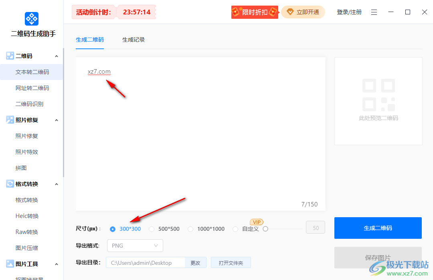Switch to the 生成记录 tab
Image resolution: width=433 pixels, height=280 pixels.
[134, 40]
